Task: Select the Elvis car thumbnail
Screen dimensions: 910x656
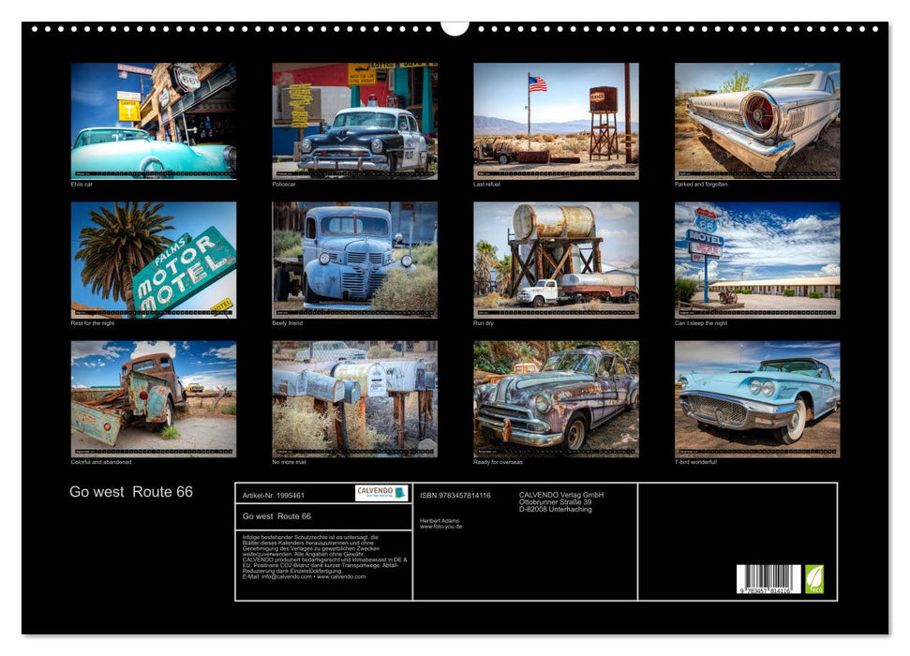Action: click(x=152, y=117)
